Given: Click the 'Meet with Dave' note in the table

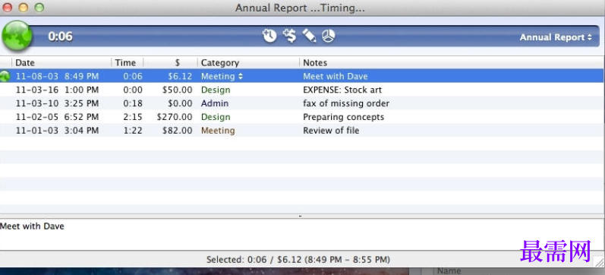Looking at the screenshot, I should pos(336,77).
